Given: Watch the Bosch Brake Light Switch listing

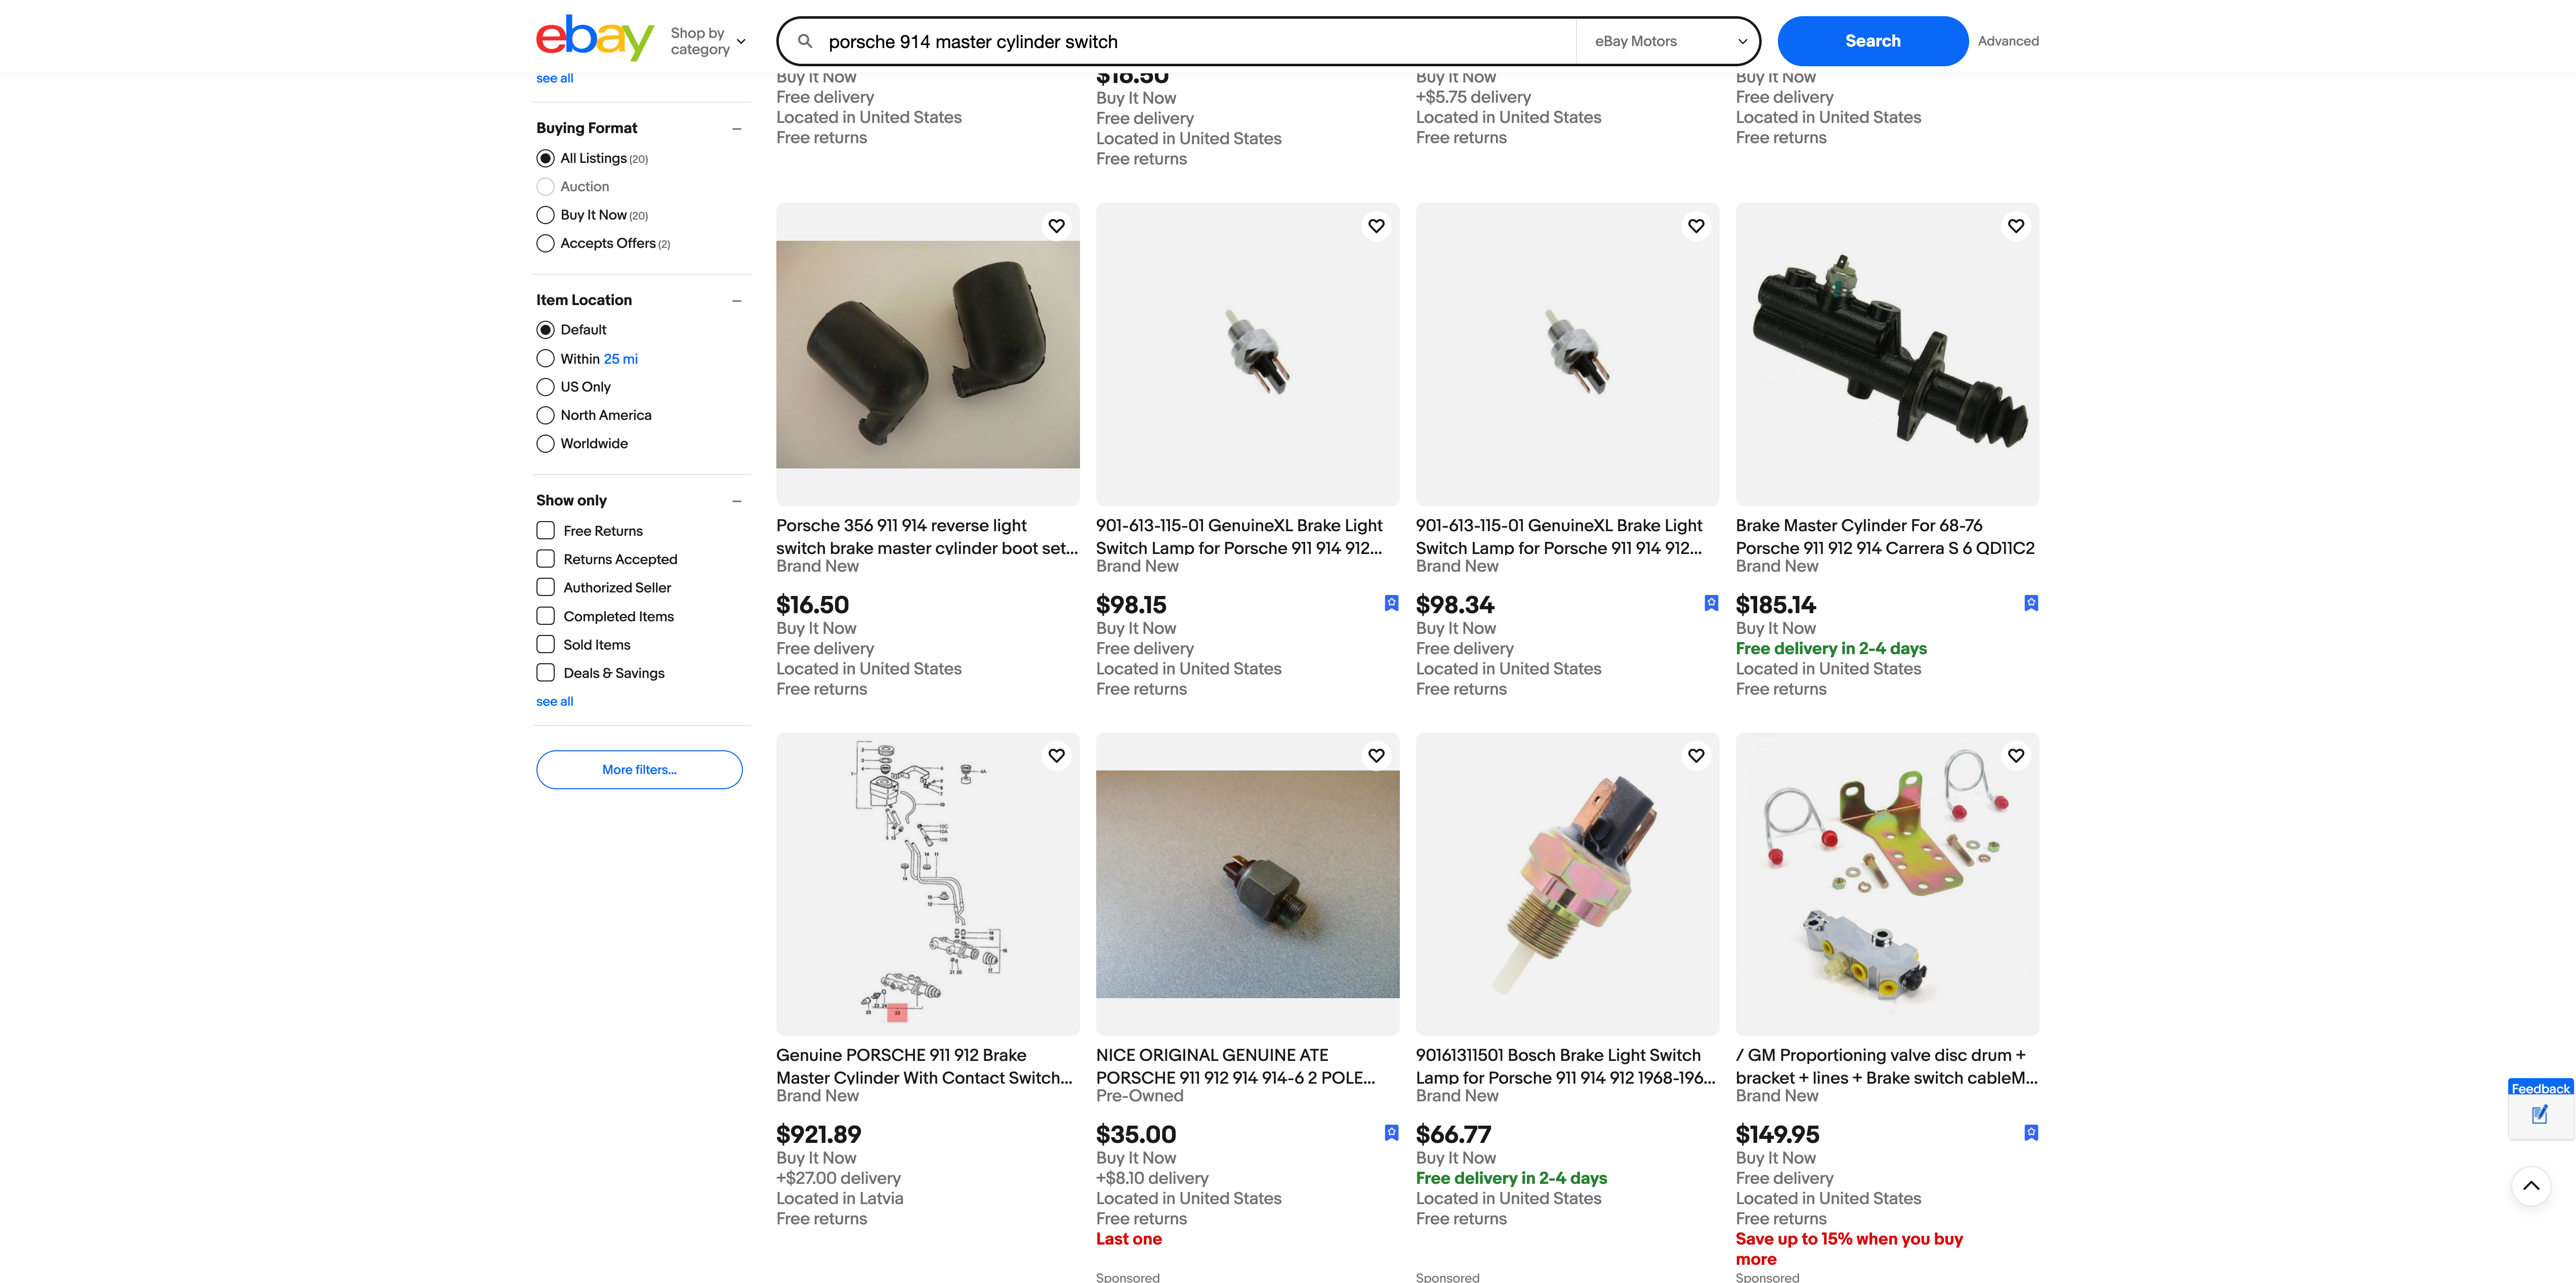Looking at the screenshot, I should coord(1695,756).
